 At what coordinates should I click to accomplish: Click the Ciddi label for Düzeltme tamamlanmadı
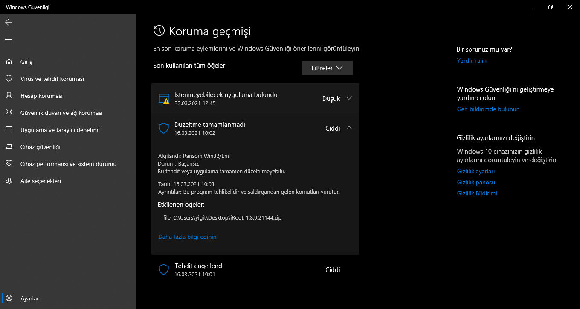point(333,128)
